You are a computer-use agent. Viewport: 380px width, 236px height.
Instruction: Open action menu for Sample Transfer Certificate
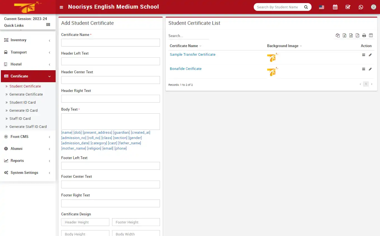click(364, 55)
